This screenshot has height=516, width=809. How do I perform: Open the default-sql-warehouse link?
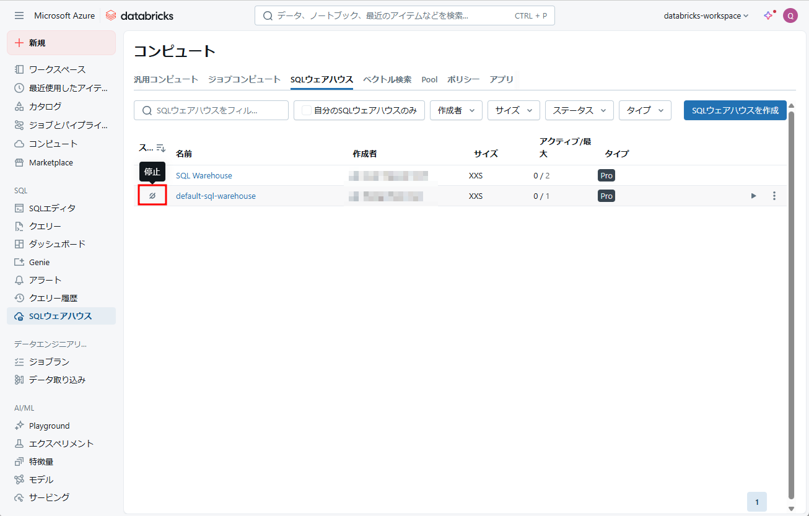click(216, 196)
